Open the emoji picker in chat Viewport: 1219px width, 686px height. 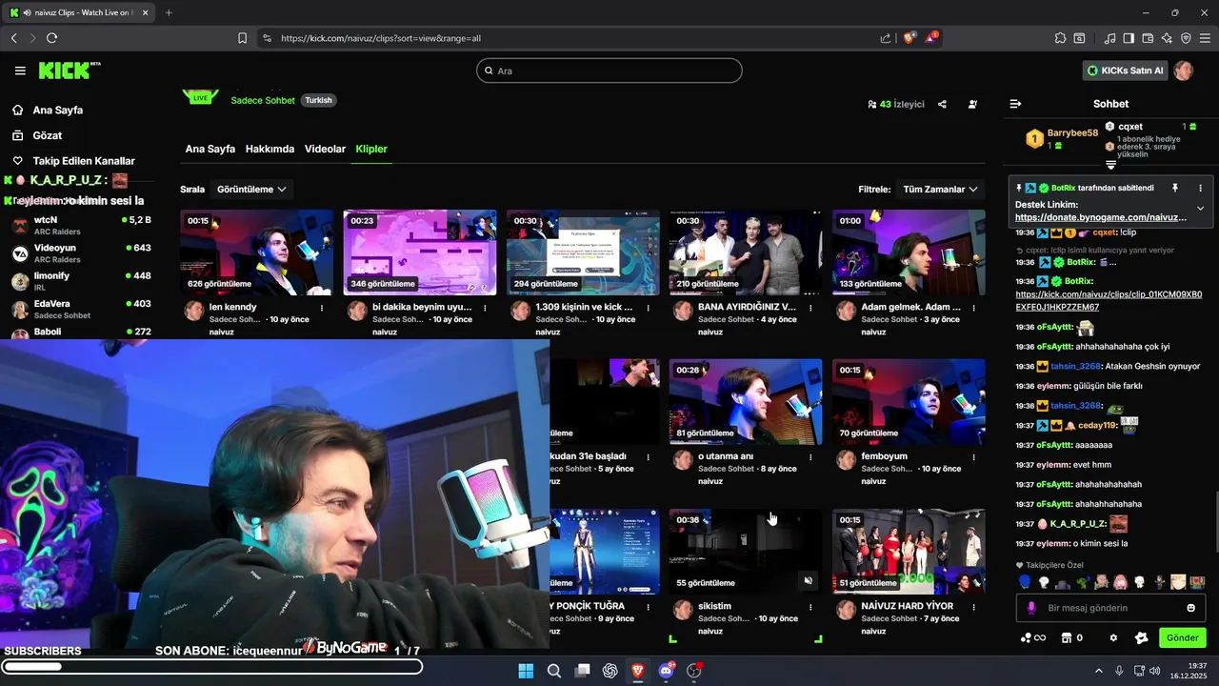tap(1190, 608)
